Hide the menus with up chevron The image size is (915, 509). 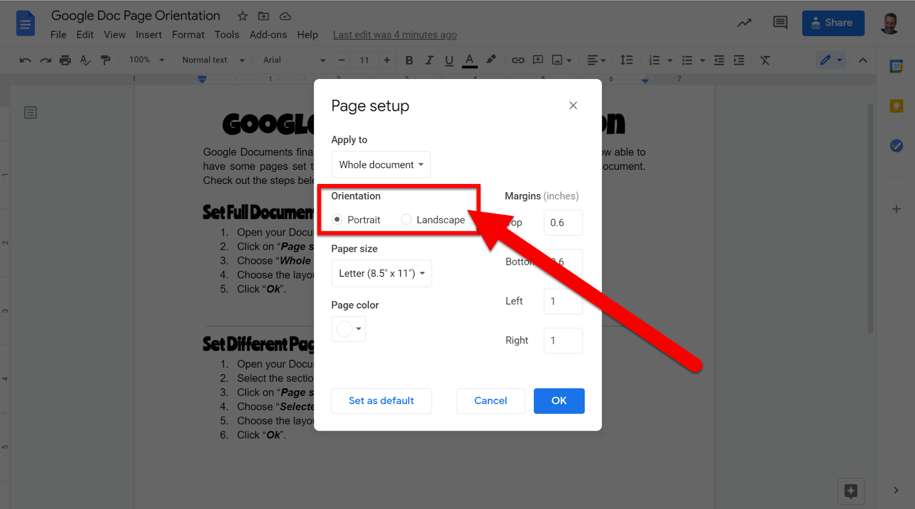[863, 60]
